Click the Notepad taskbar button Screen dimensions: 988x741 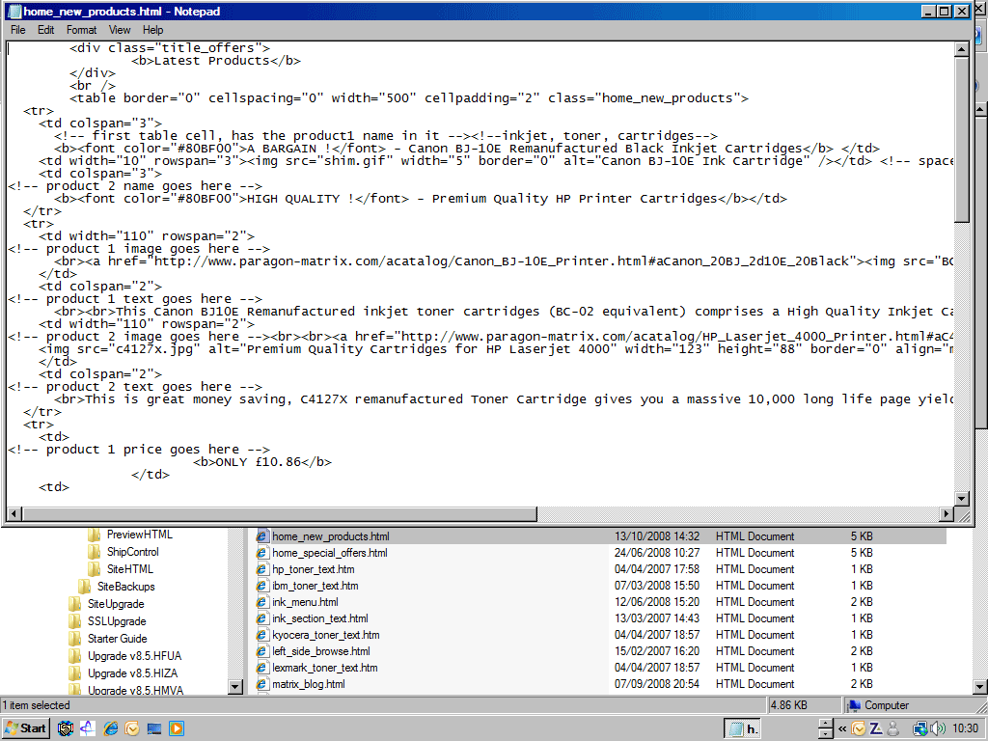[x=744, y=728]
